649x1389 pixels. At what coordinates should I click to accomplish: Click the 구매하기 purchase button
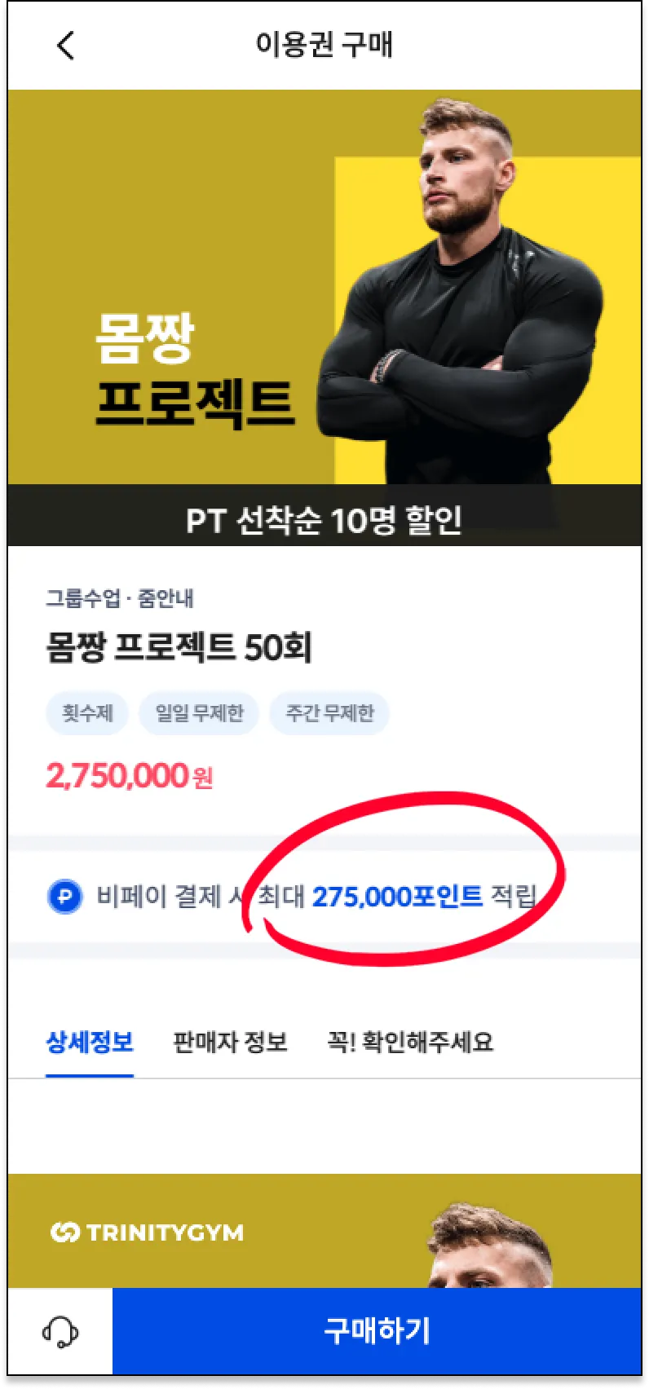pyautogui.click(x=377, y=1331)
